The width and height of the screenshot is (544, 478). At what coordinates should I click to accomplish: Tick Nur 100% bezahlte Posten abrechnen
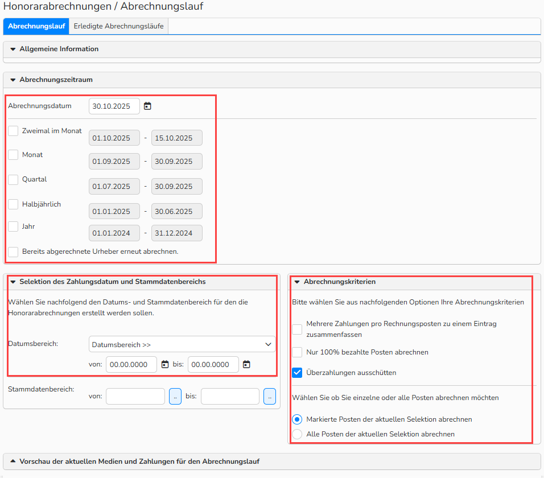(x=297, y=352)
